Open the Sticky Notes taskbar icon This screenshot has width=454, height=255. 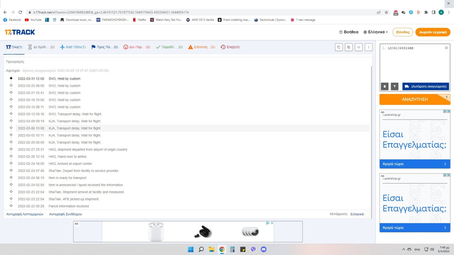(x=243, y=249)
